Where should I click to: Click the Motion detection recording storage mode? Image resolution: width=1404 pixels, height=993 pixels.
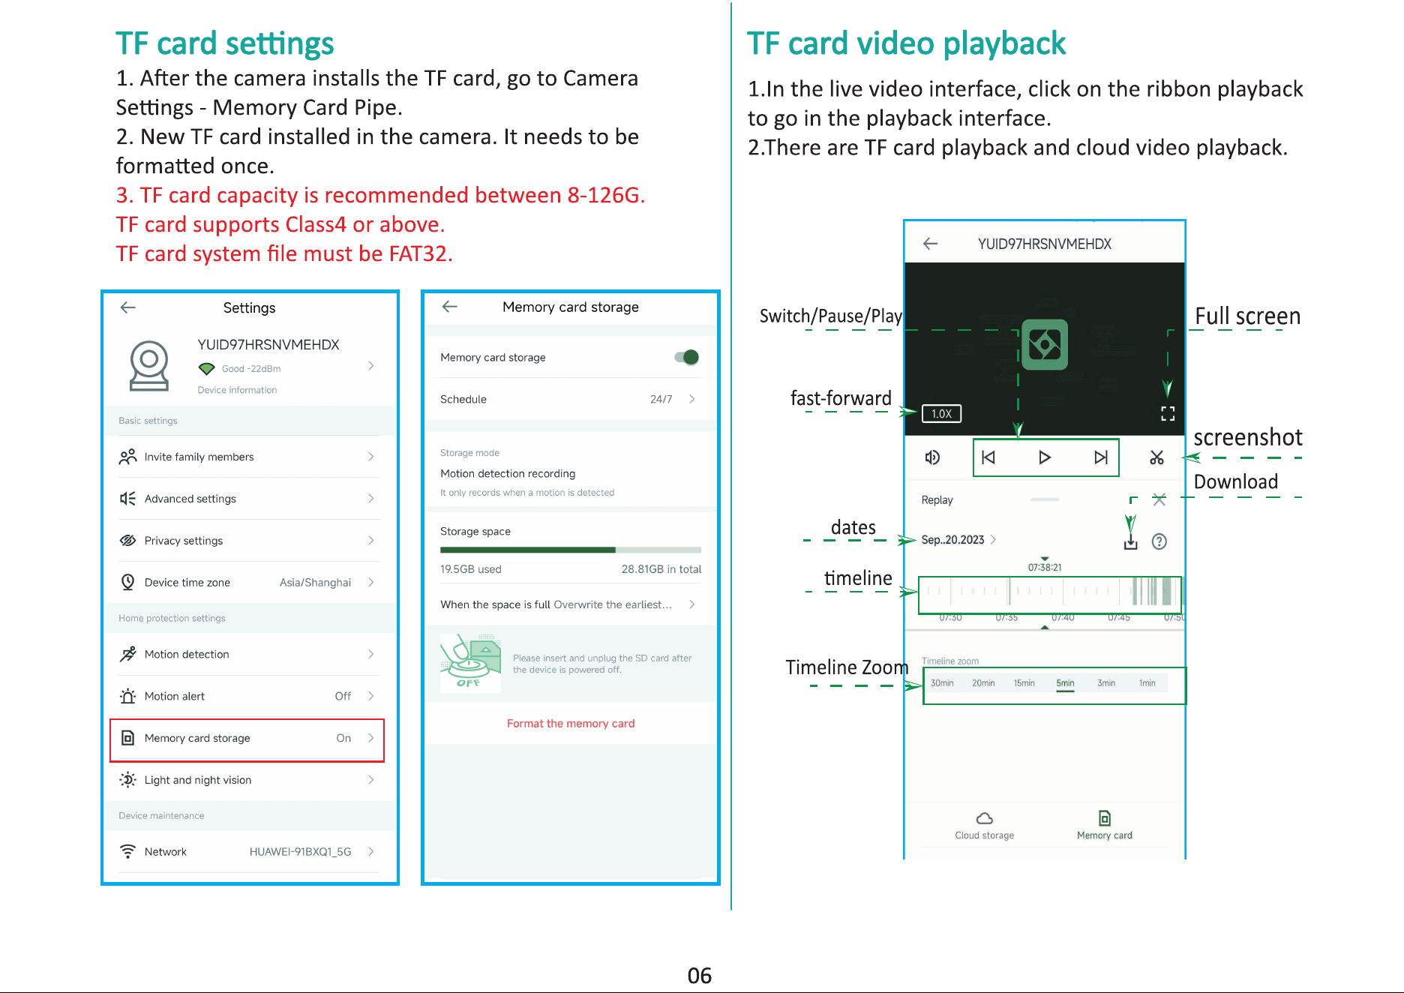(571, 473)
